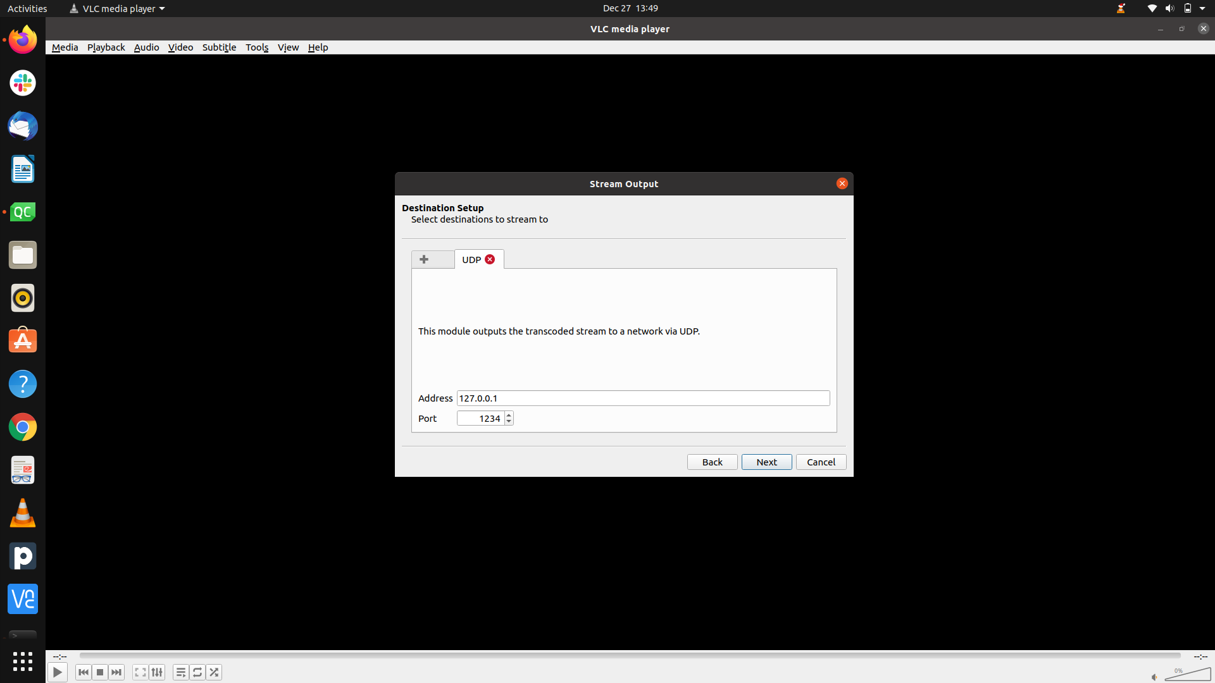Click the top bar volume indicator
Viewport: 1215px width, 683px height.
[x=1169, y=8]
